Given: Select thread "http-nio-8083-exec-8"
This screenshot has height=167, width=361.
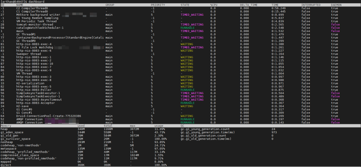Looking at the screenshot, I should pyautogui.click(x=34, y=80).
